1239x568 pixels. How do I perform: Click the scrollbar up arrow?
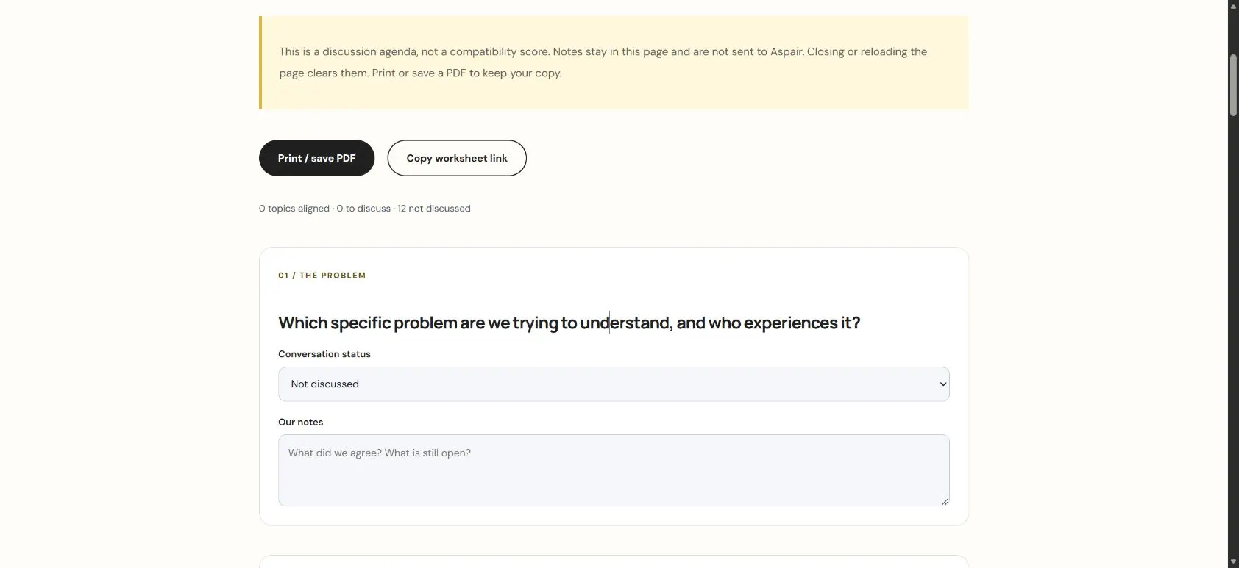coord(1233,6)
